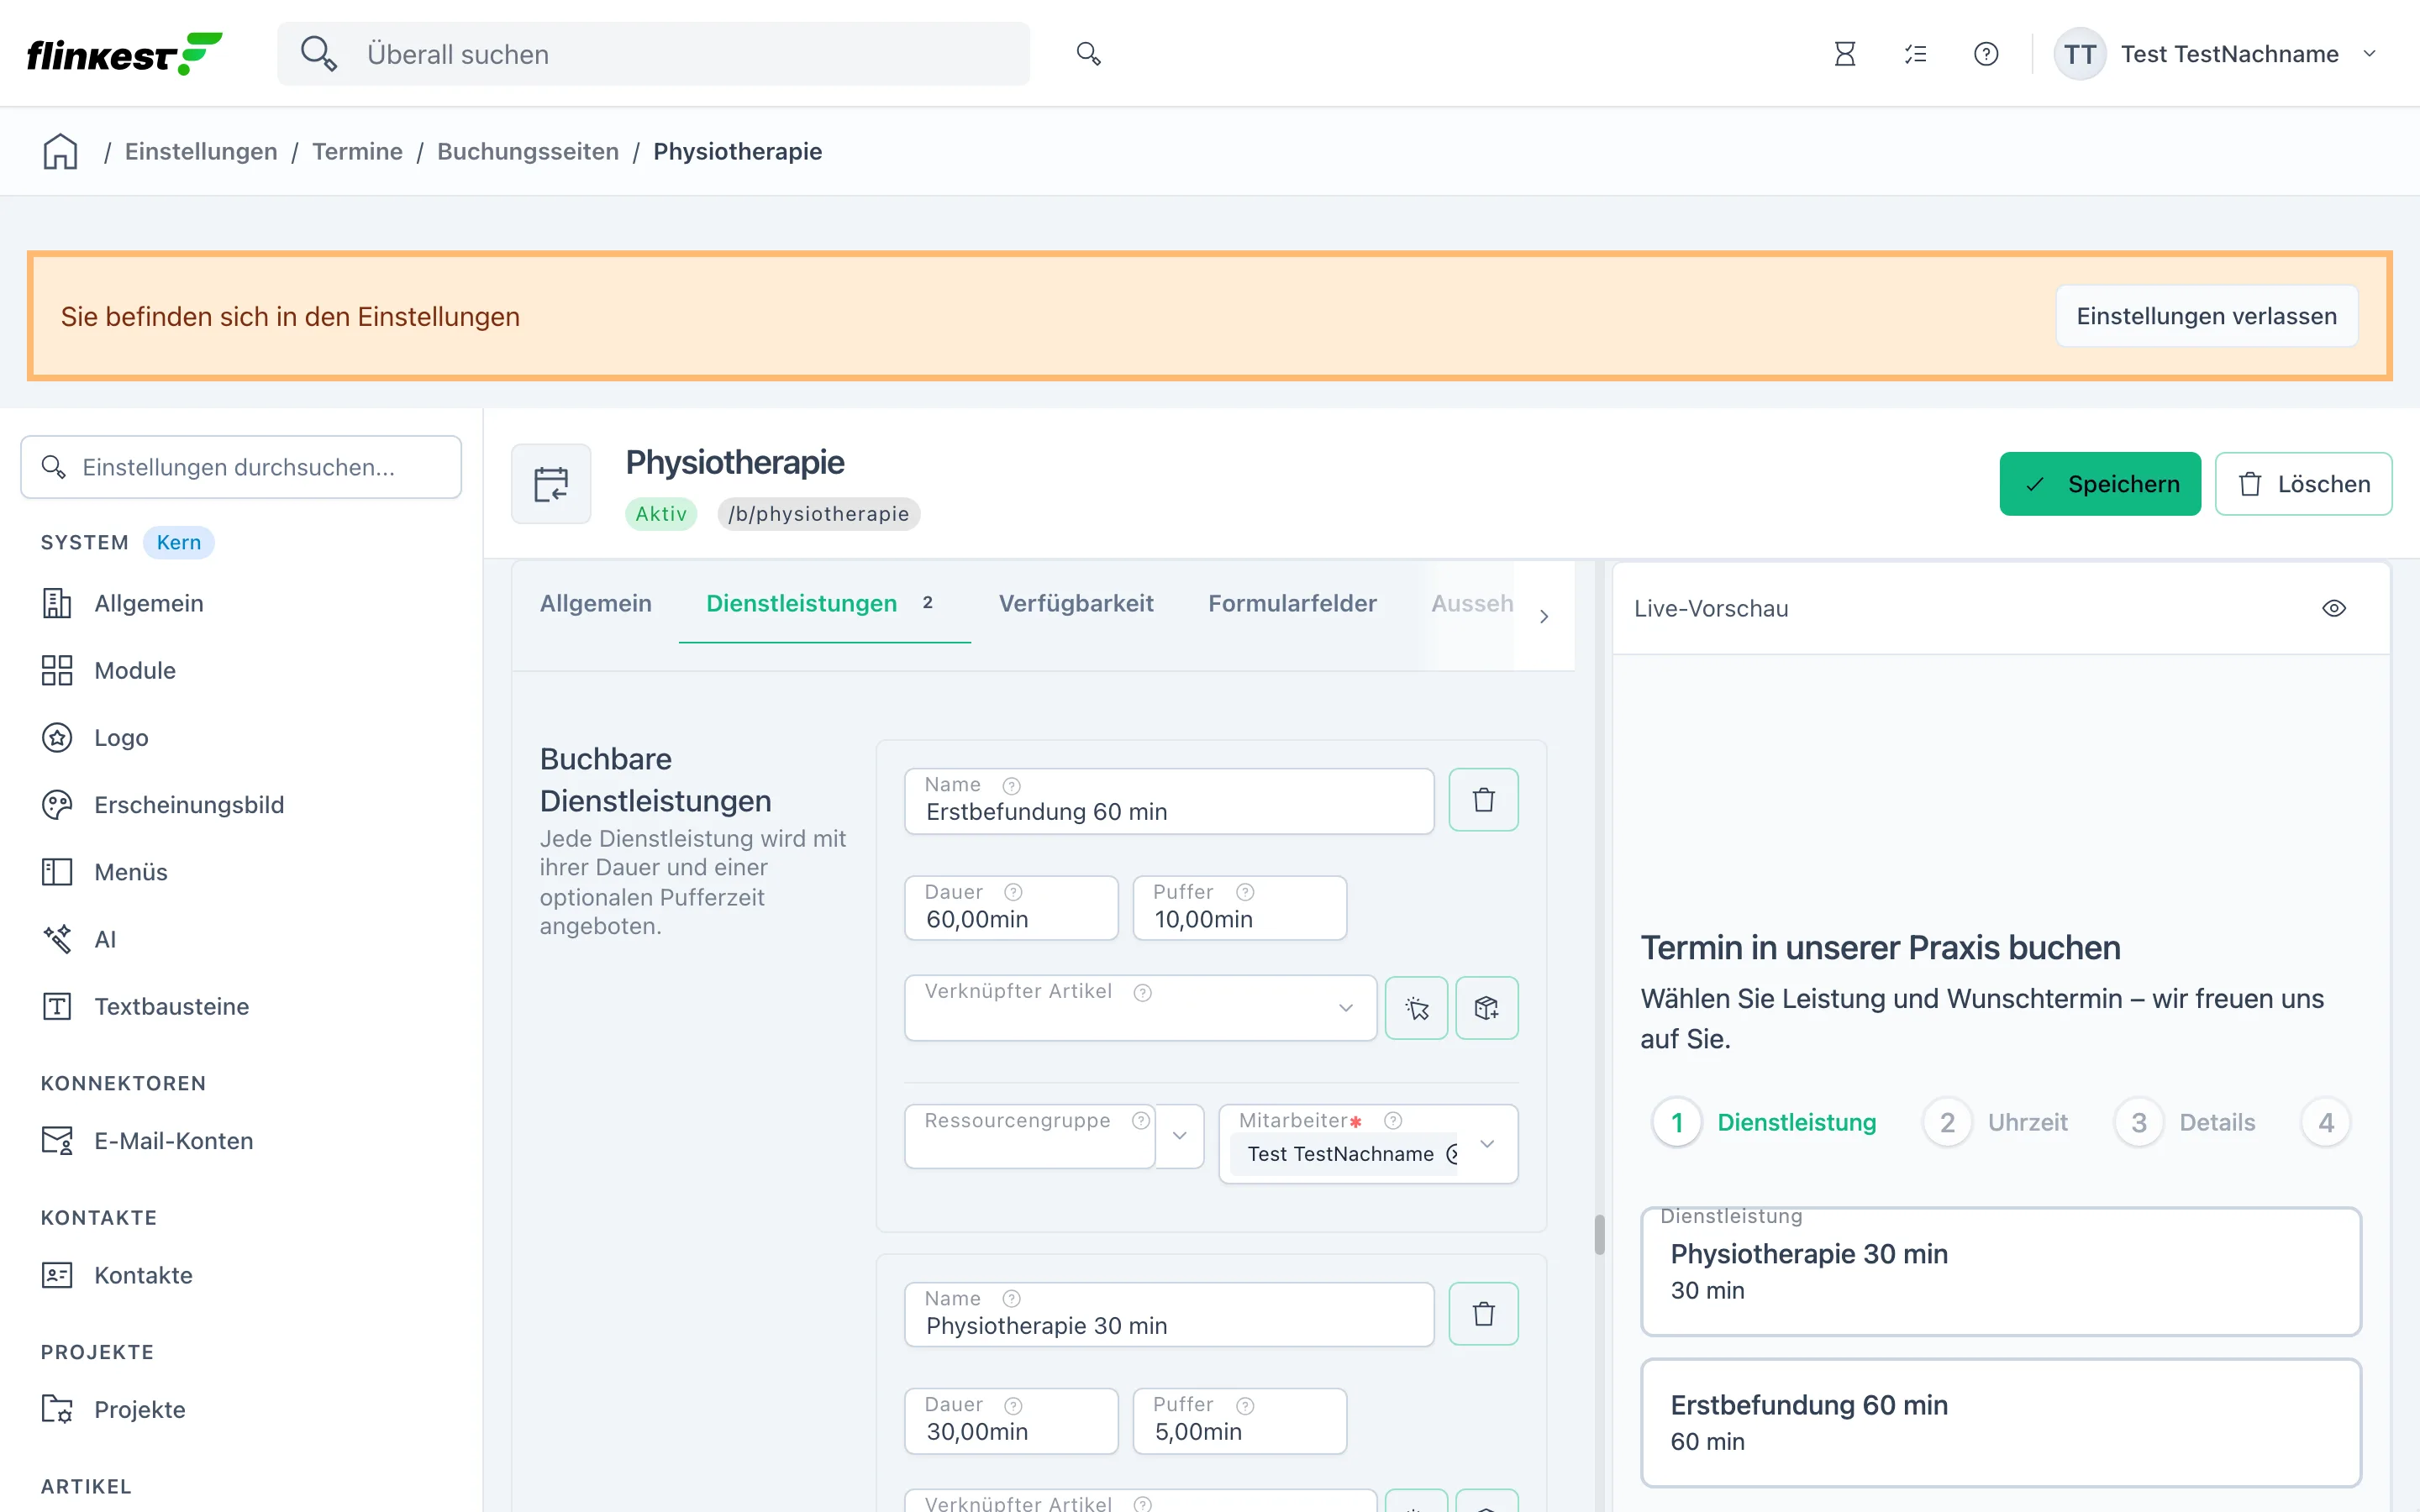Show help for Mitarbeiter field
This screenshot has height=1512, width=2420.
coord(1393,1120)
